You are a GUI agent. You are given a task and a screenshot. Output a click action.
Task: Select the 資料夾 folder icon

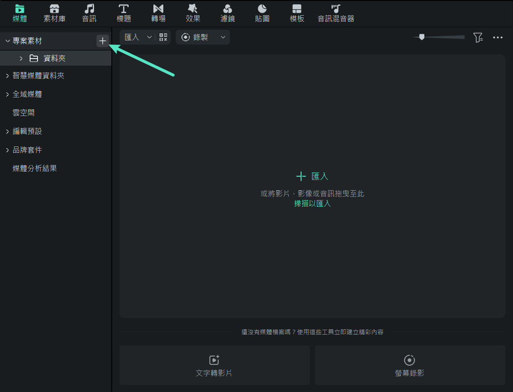click(x=34, y=59)
